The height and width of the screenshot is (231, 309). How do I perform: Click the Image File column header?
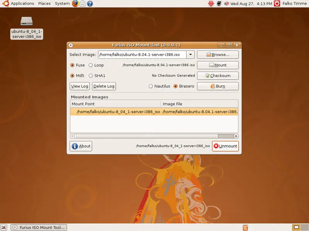[199, 104]
